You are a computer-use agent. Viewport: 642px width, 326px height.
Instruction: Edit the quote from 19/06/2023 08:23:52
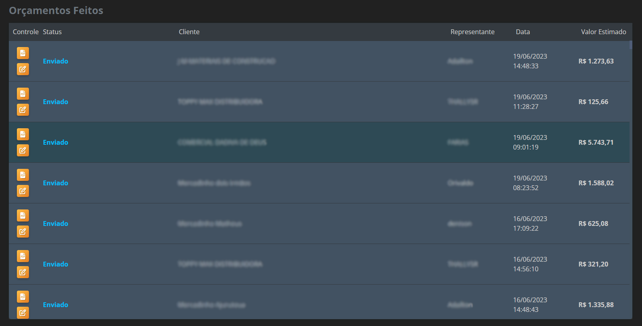point(23,191)
